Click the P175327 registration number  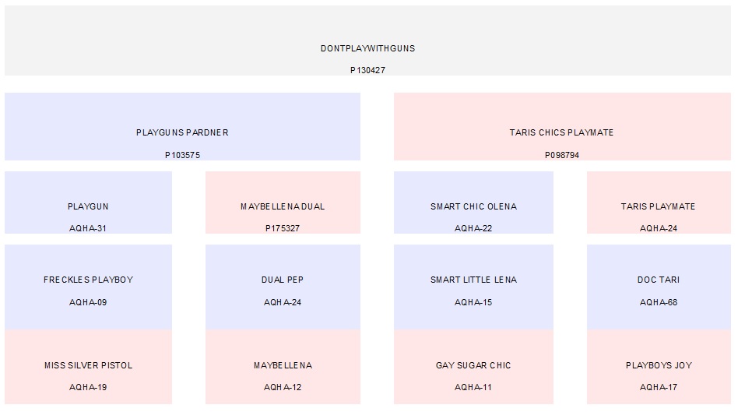[x=283, y=228]
